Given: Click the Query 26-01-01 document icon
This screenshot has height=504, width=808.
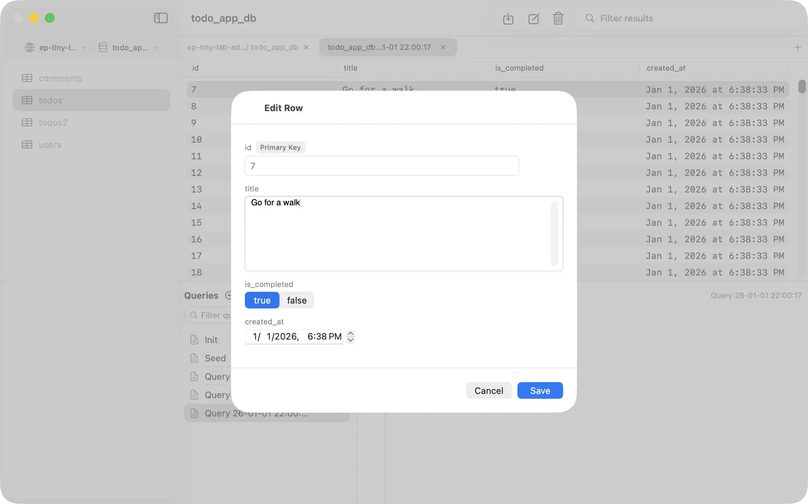Looking at the screenshot, I should (194, 413).
